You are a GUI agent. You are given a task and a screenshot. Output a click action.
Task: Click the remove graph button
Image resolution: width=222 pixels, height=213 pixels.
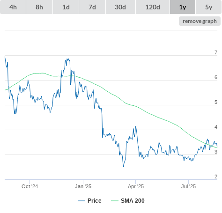tap(200, 21)
